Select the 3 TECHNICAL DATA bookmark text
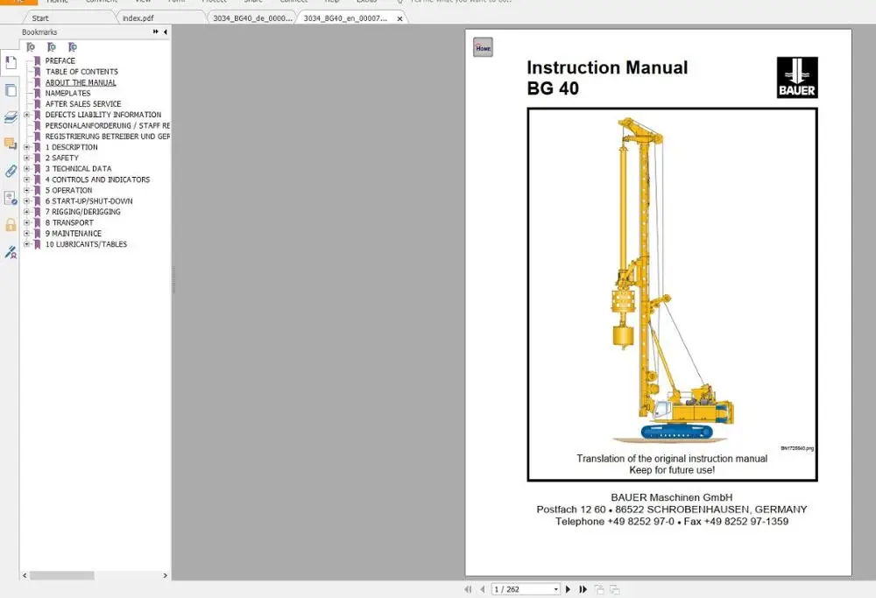This screenshot has width=876, height=598. click(x=78, y=169)
